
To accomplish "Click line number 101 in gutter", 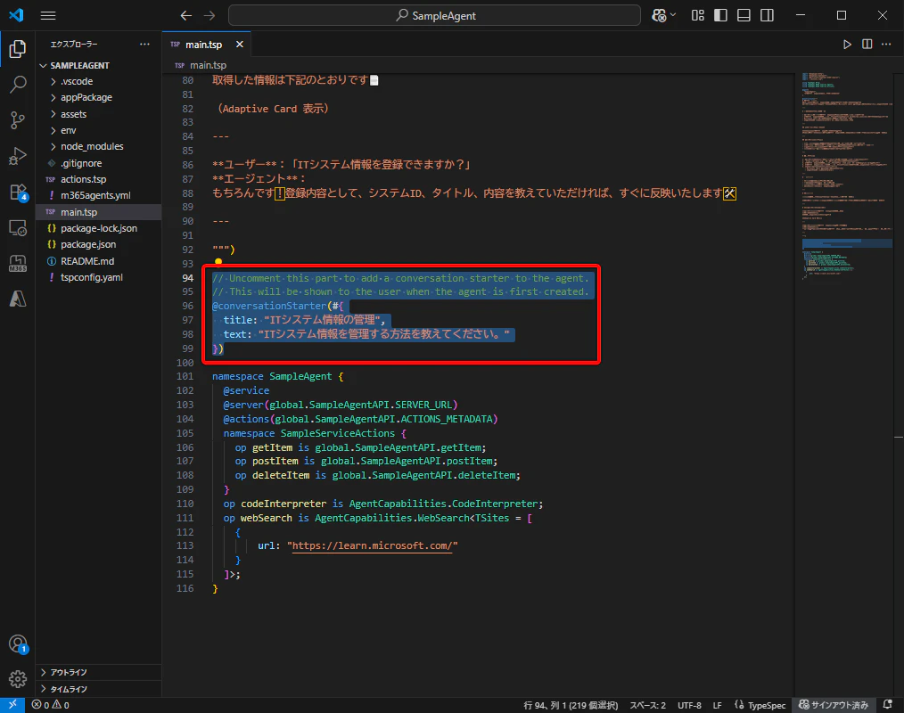I will (x=185, y=376).
